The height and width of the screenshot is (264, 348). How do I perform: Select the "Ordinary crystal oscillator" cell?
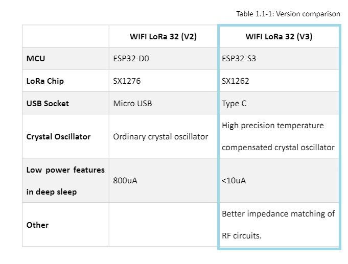[160, 137]
